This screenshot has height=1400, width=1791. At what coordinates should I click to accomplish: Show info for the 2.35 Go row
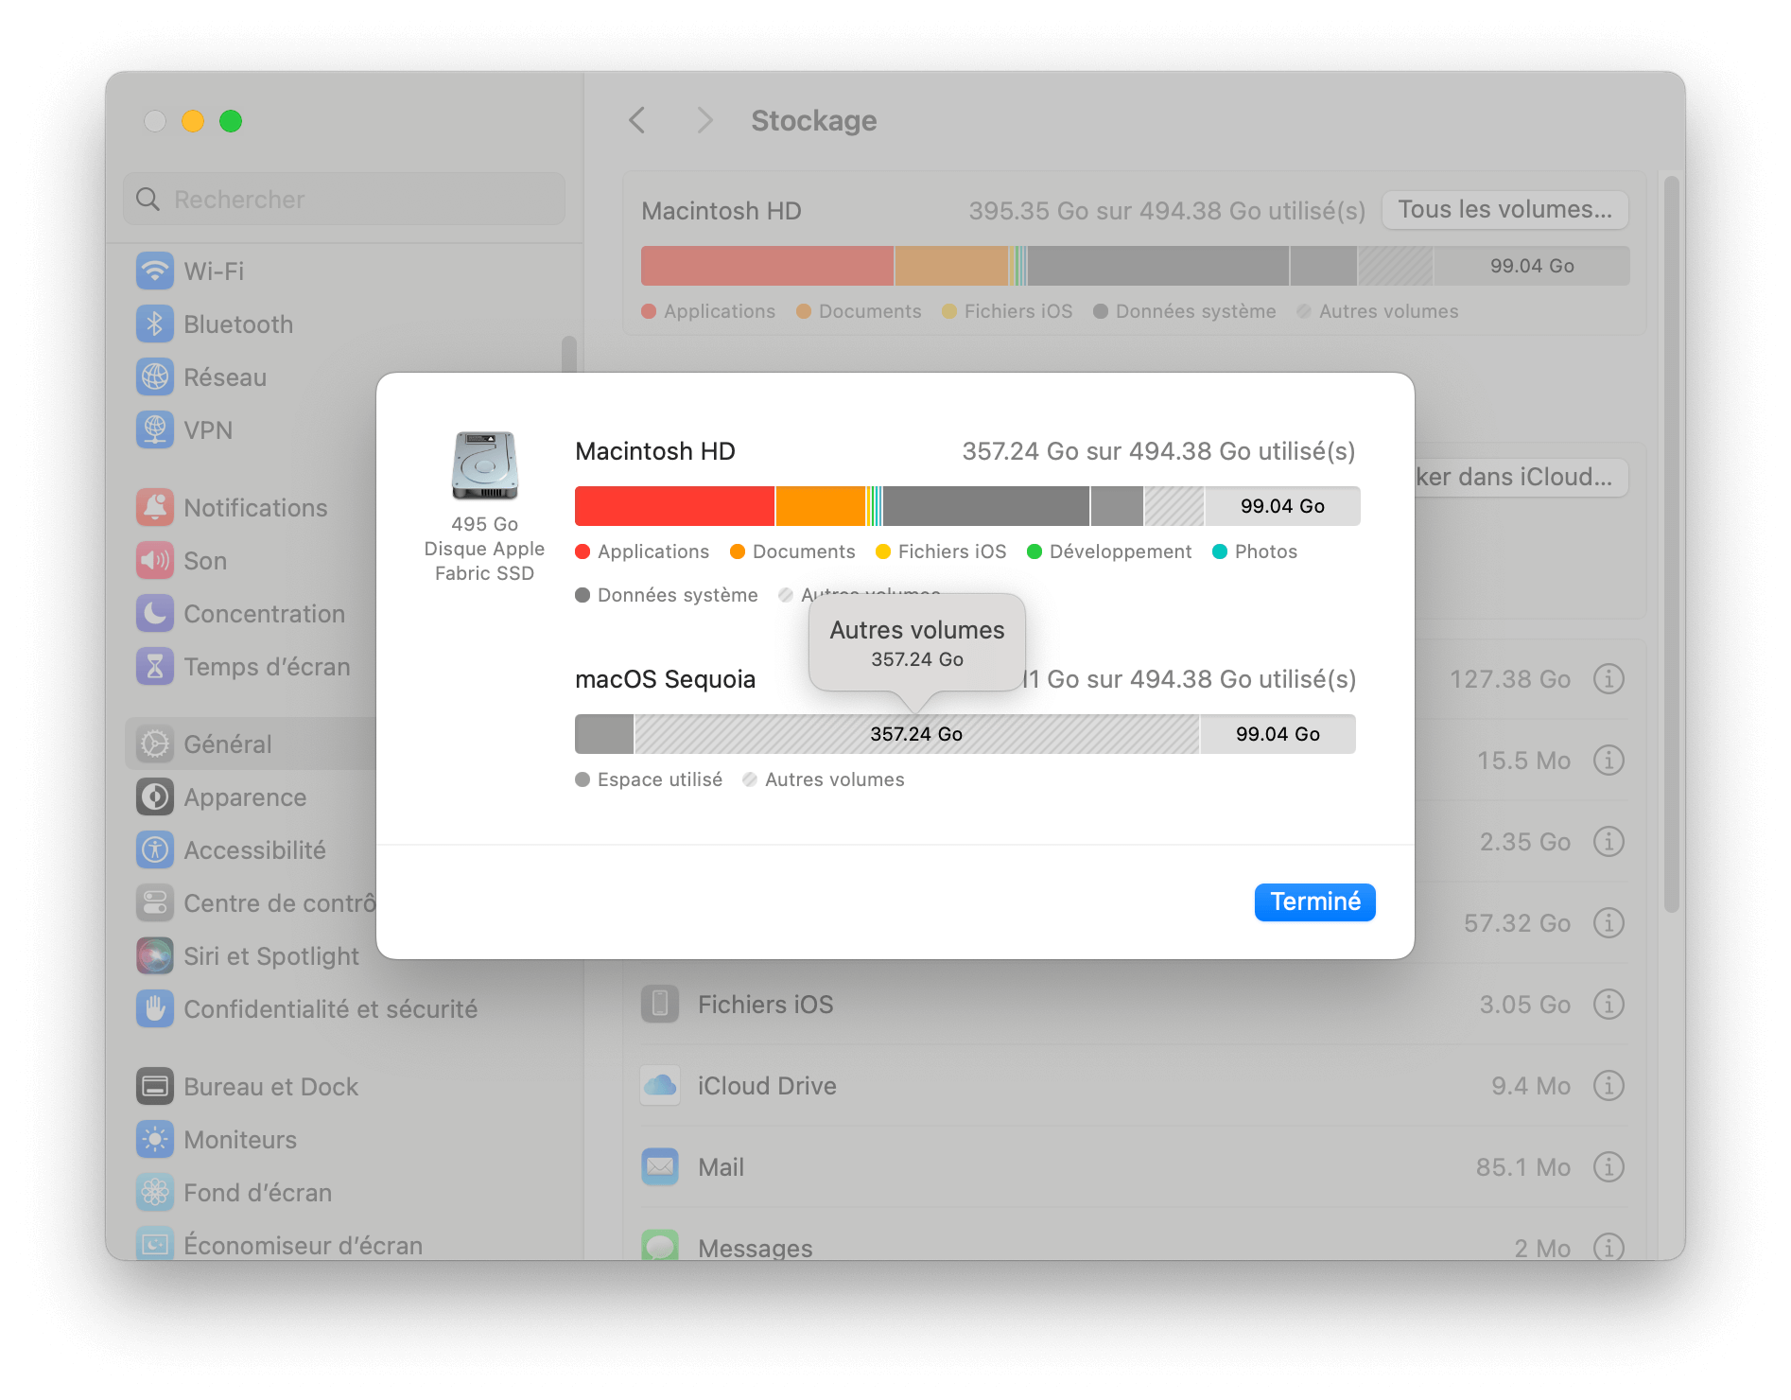[1608, 841]
